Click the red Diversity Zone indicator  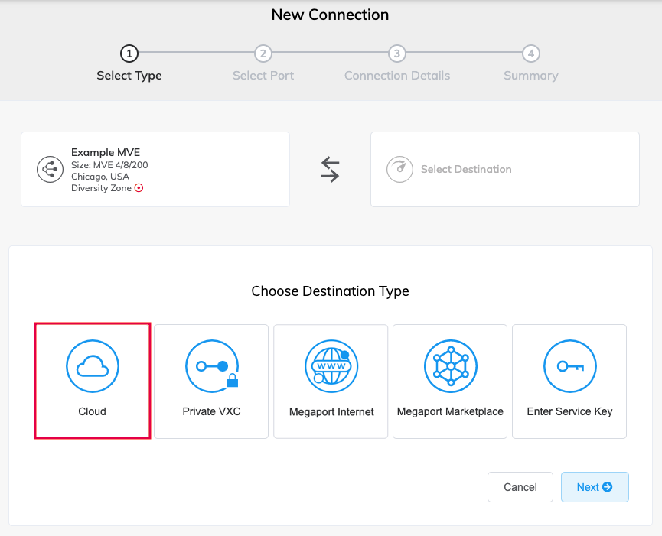139,188
